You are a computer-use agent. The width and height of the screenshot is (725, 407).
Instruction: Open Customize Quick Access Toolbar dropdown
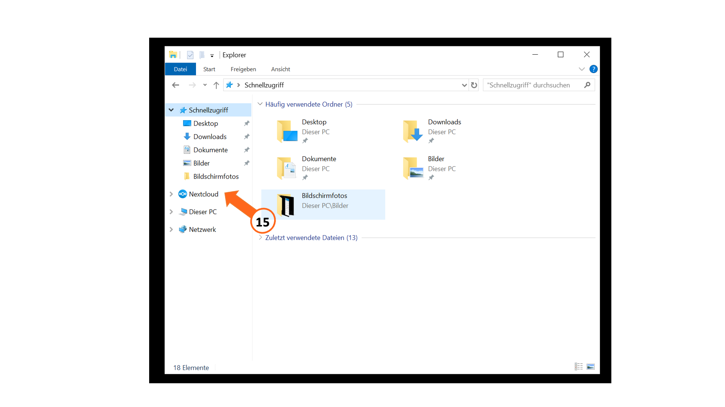pos(212,56)
